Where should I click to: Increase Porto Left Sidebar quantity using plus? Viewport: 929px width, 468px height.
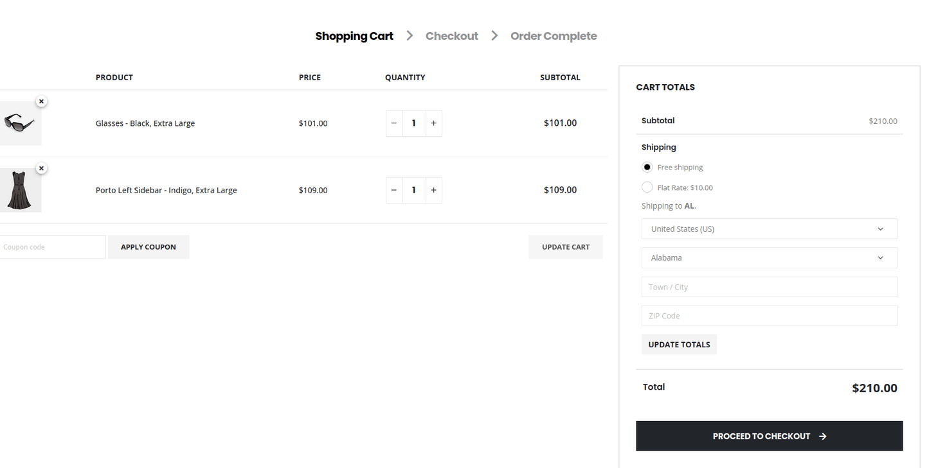click(x=433, y=190)
